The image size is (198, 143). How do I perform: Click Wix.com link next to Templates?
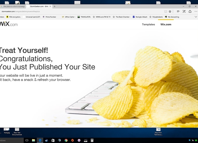click(166, 25)
